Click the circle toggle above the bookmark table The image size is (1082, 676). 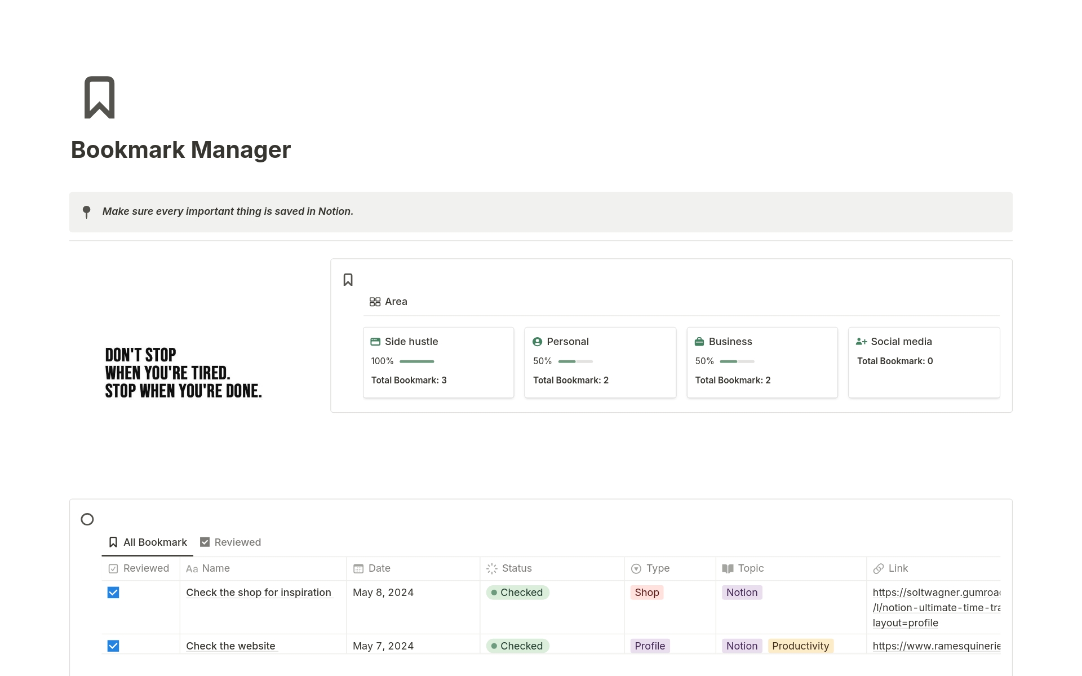coord(87,519)
